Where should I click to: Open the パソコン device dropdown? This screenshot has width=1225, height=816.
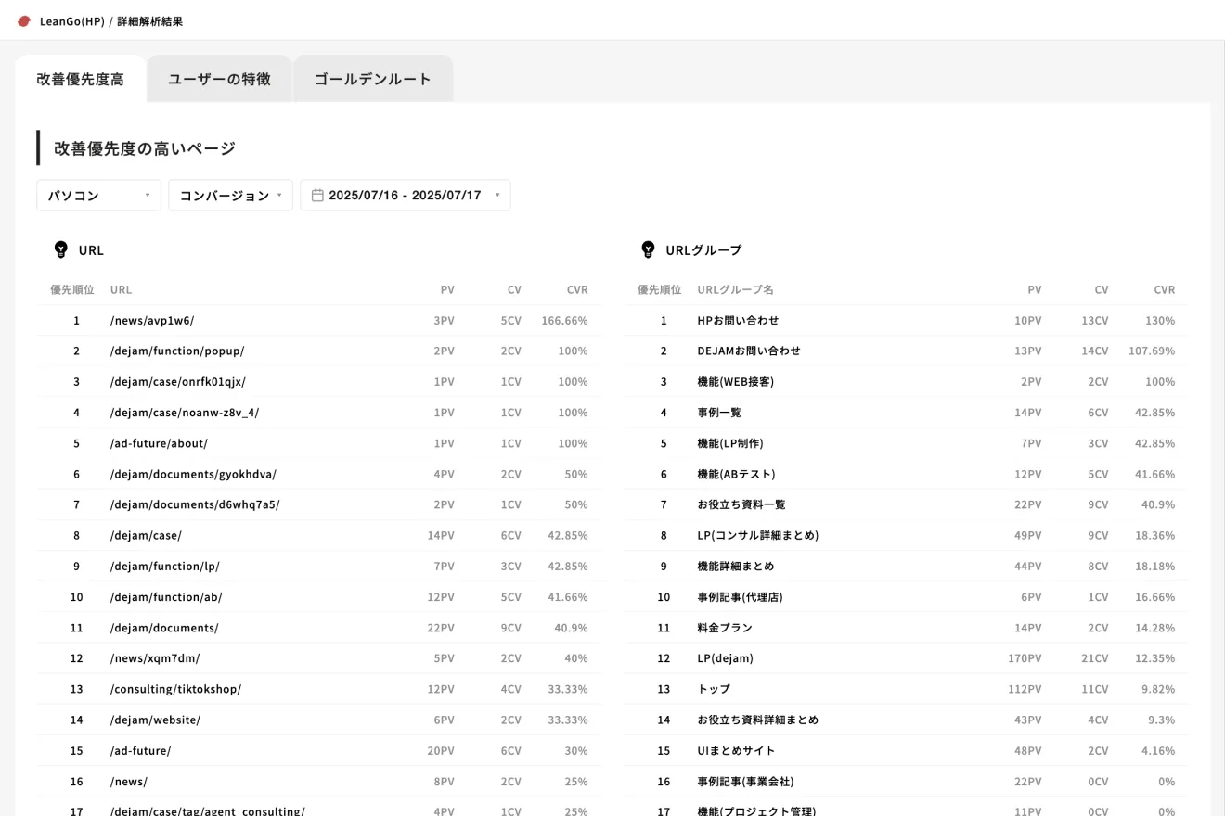tap(98, 196)
